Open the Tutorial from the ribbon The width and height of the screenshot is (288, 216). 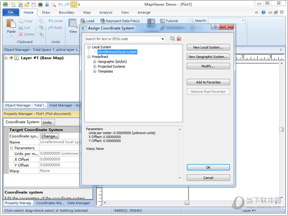pos(169,21)
